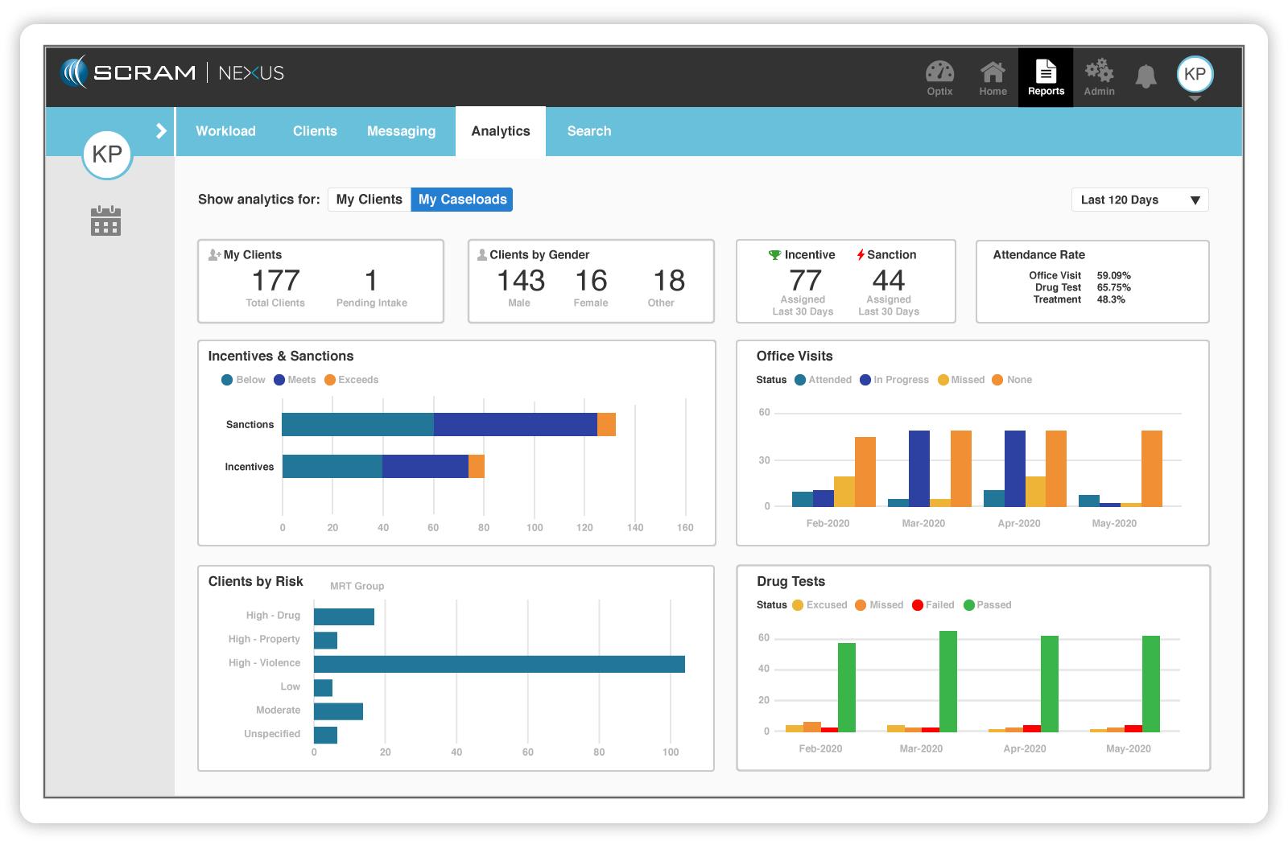Toggle the Below legend in Incentives & Sanctions
The height and width of the screenshot is (845, 1288).
(x=243, y=380)
